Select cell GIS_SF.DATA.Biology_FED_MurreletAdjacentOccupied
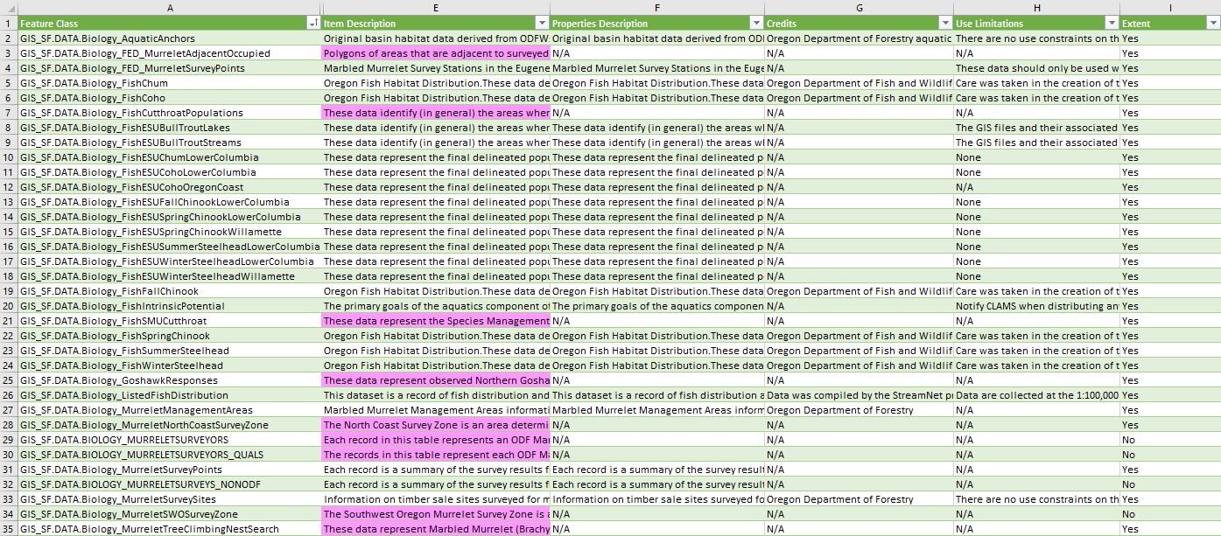The height and width of the screenshot is (536, 1221). pyautogui.click(x=169, y=53)
